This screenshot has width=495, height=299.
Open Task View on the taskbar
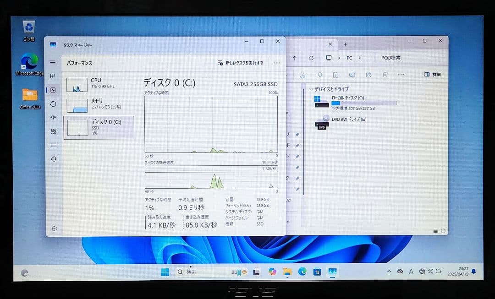(257, 272)
